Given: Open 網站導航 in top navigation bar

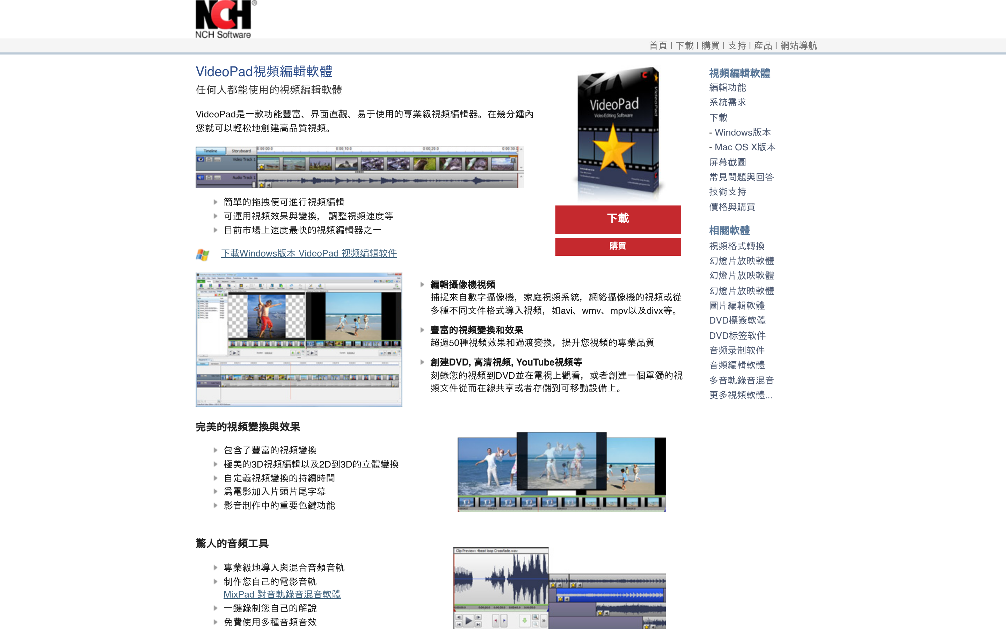Looking at the screenshot, I should pos(799,45).
